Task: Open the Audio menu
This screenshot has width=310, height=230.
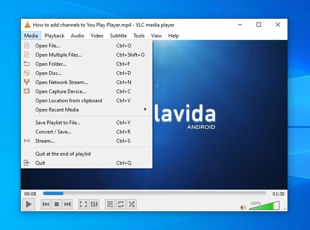Action: tap(77, 36)
